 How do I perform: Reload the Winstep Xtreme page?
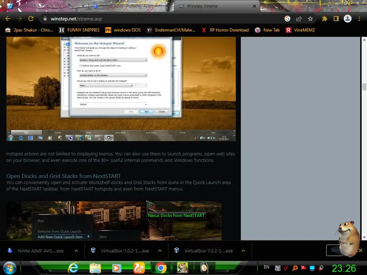click(31, 19)
